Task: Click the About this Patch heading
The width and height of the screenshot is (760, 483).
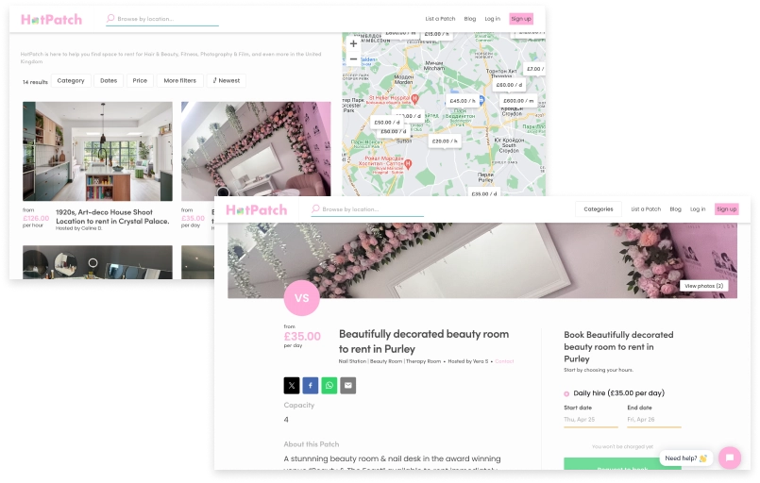Action: [312, 444]
